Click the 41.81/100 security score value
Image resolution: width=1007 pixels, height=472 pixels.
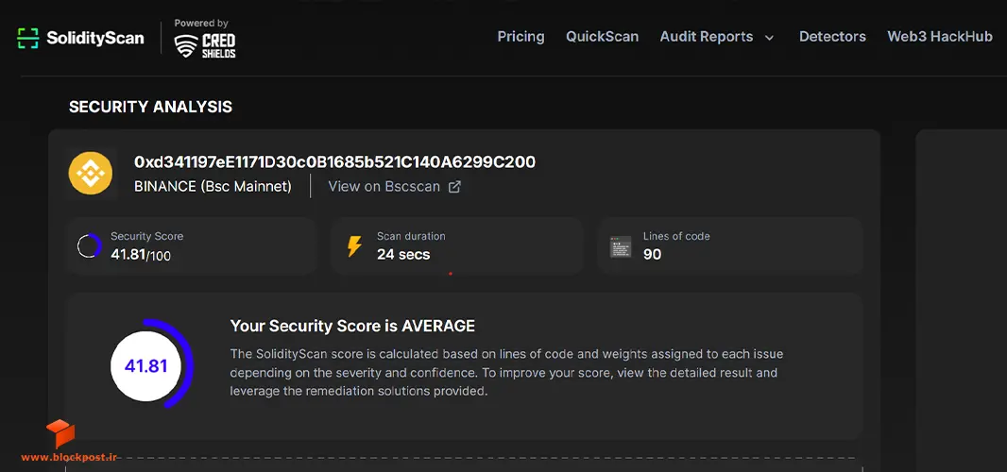[x=141, y=255]
